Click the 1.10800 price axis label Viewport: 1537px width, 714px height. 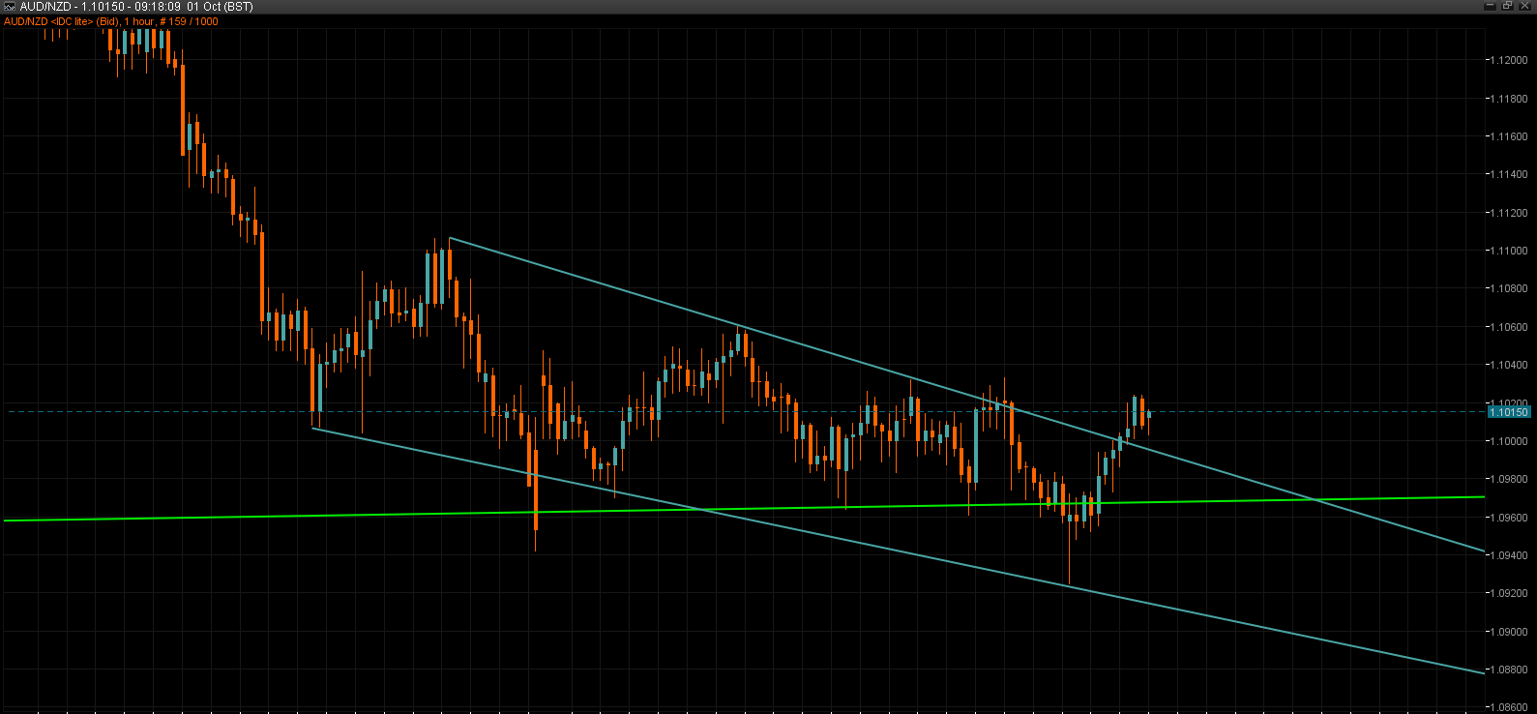[1509, 288]
